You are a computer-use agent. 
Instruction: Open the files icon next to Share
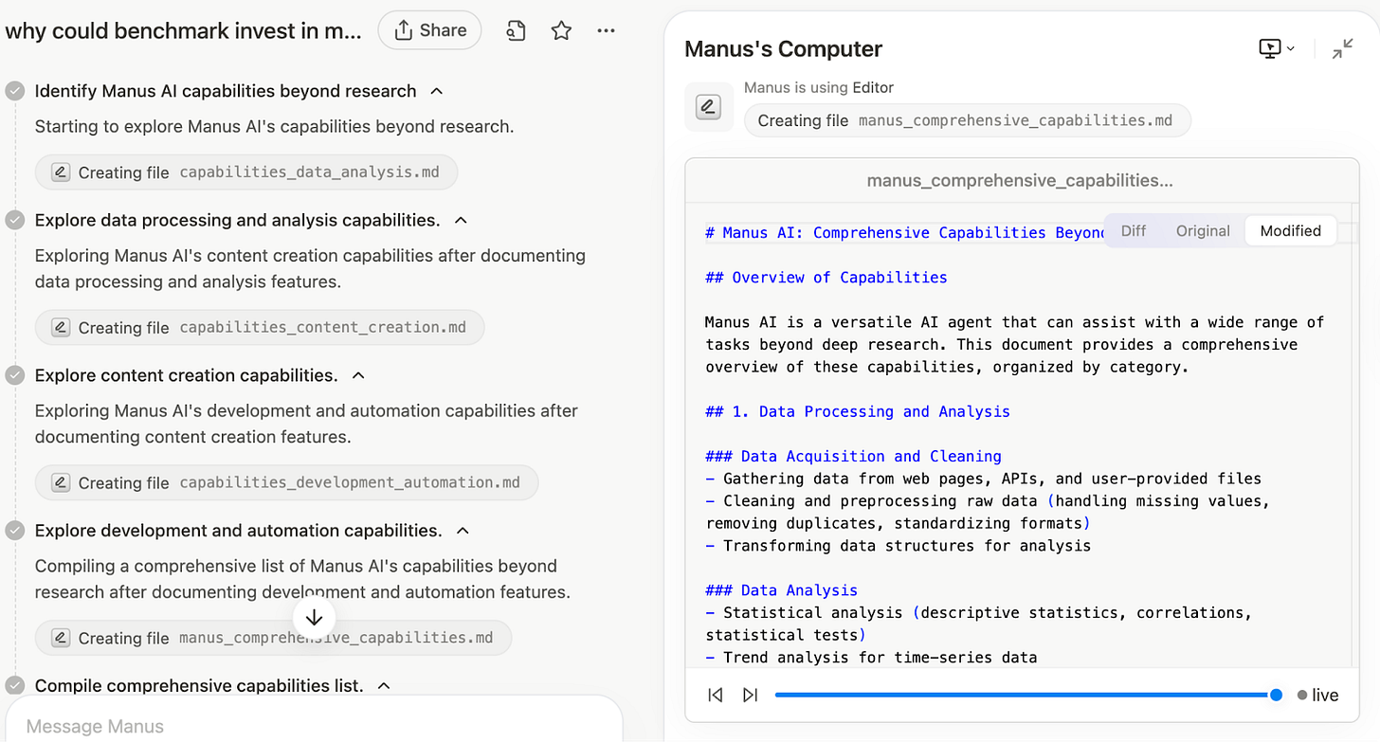516,30
